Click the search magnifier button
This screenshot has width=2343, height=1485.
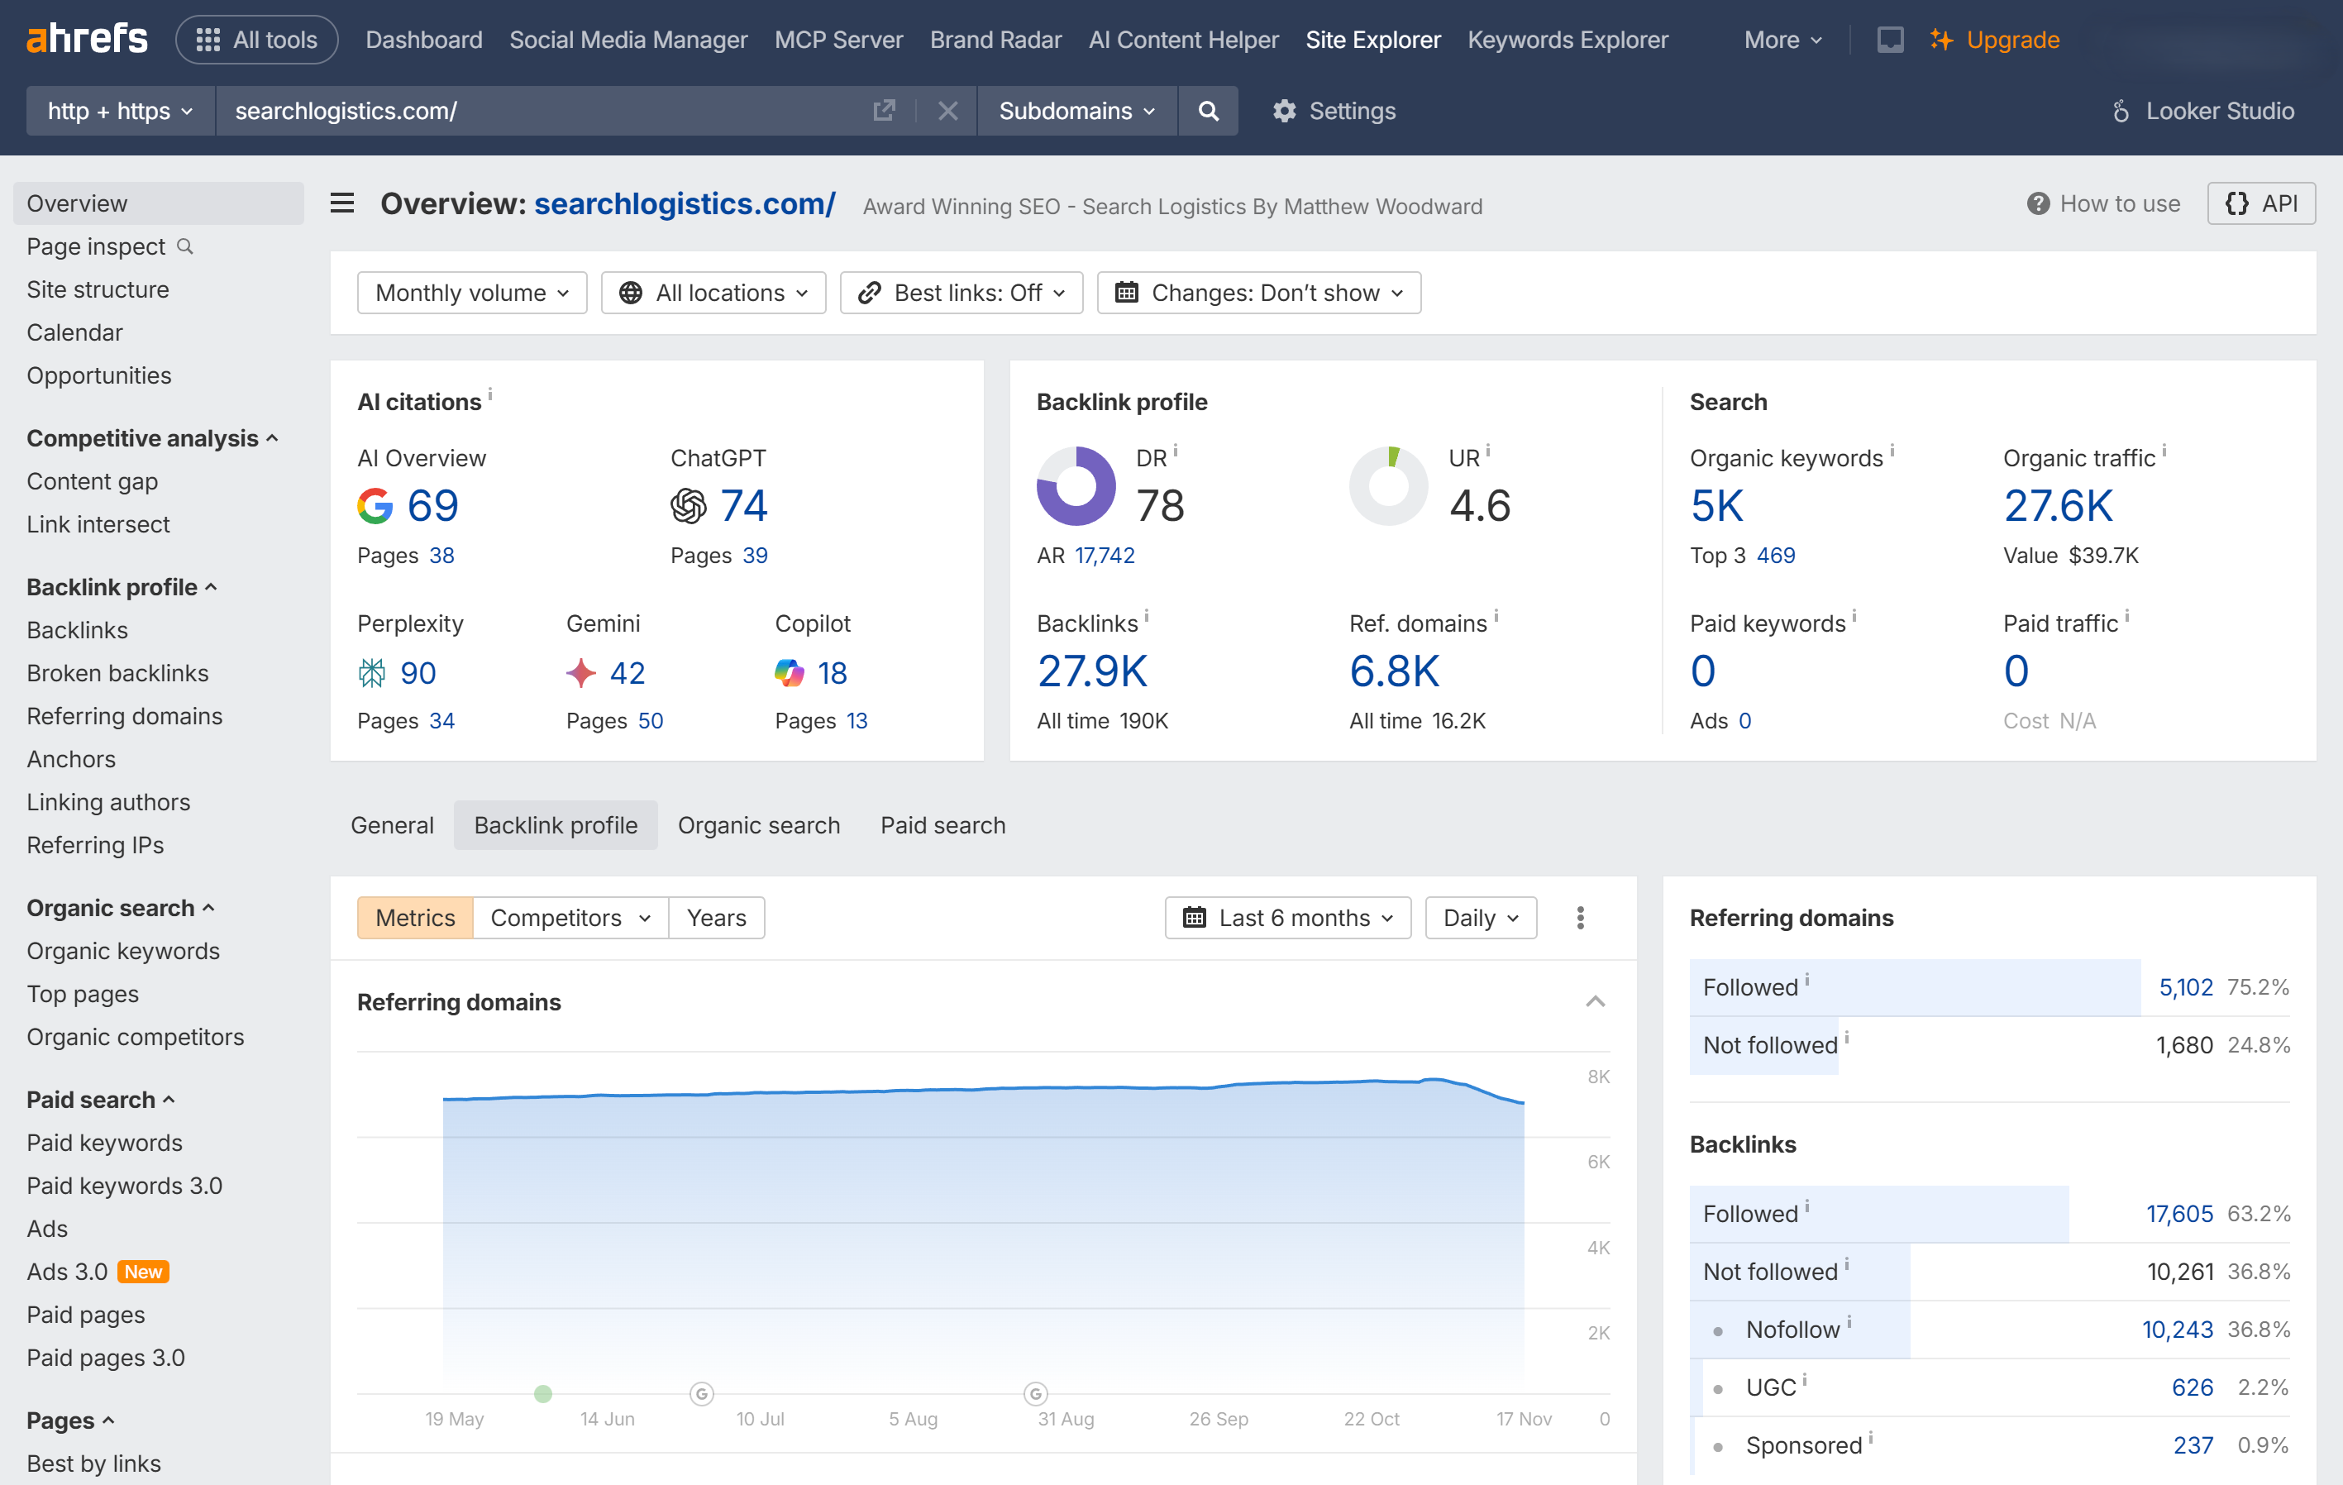point(1209,110)
